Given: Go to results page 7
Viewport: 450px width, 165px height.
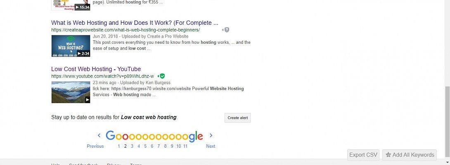Looking at the screenshot, I should click(159, 146).
